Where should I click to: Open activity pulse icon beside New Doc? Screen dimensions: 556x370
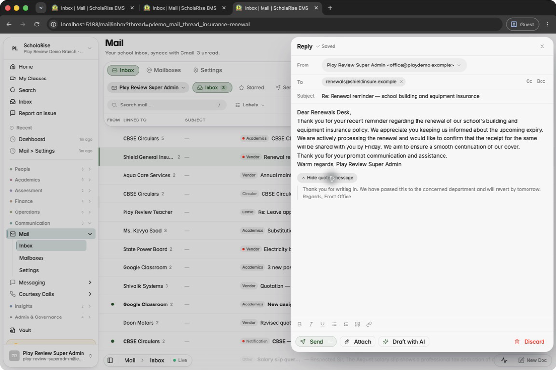point(504,360)
